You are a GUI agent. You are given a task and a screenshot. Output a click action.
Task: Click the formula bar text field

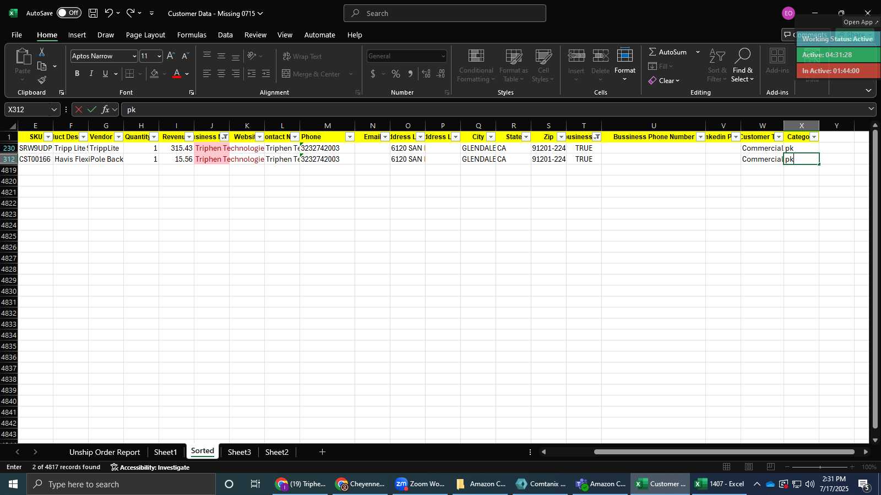[493, 109]
